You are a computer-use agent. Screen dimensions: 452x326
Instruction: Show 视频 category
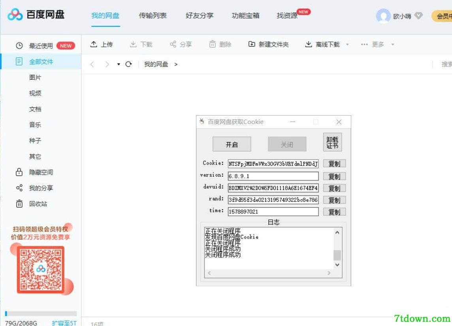pos(35,93)
